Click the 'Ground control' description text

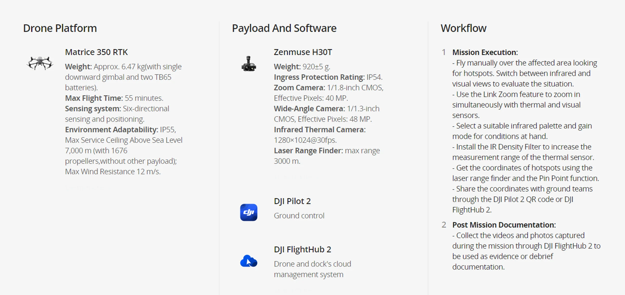pos(299,216)
